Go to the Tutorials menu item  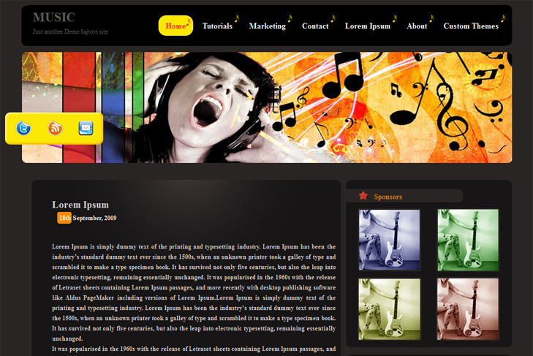click(x=217, y=26)
